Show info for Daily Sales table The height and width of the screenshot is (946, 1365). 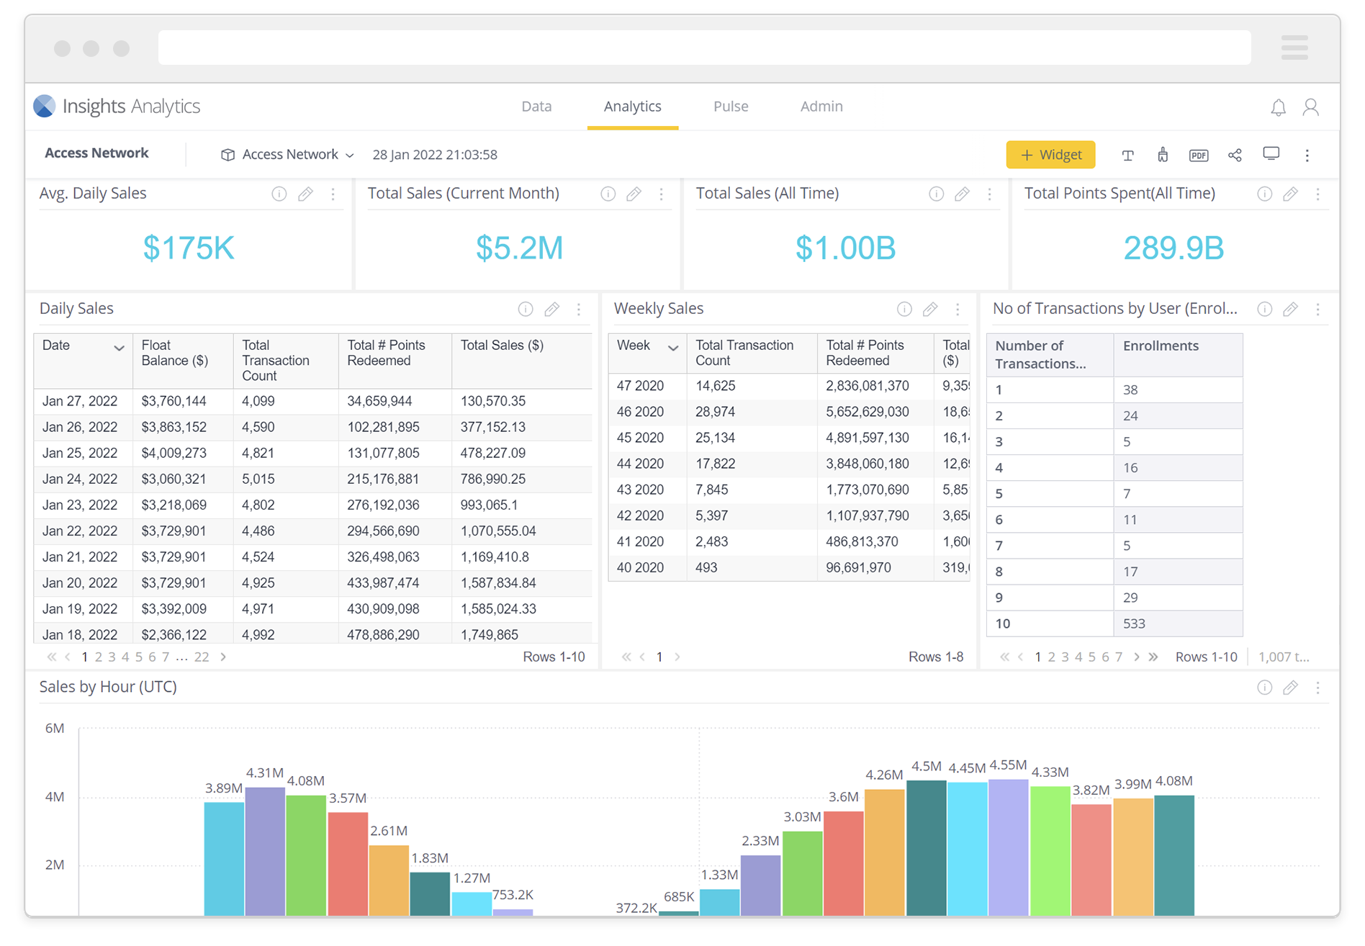(x=526, y=309)
